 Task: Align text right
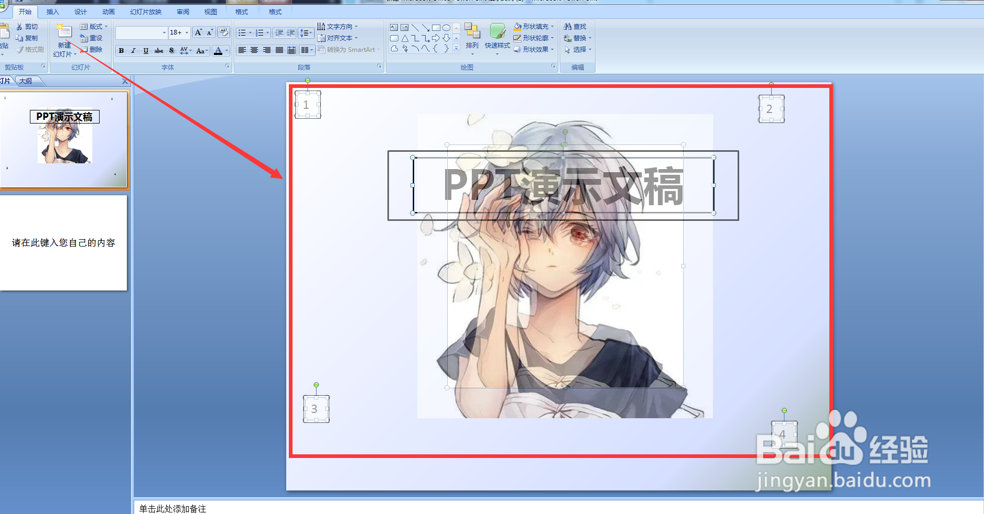(267, 50)
